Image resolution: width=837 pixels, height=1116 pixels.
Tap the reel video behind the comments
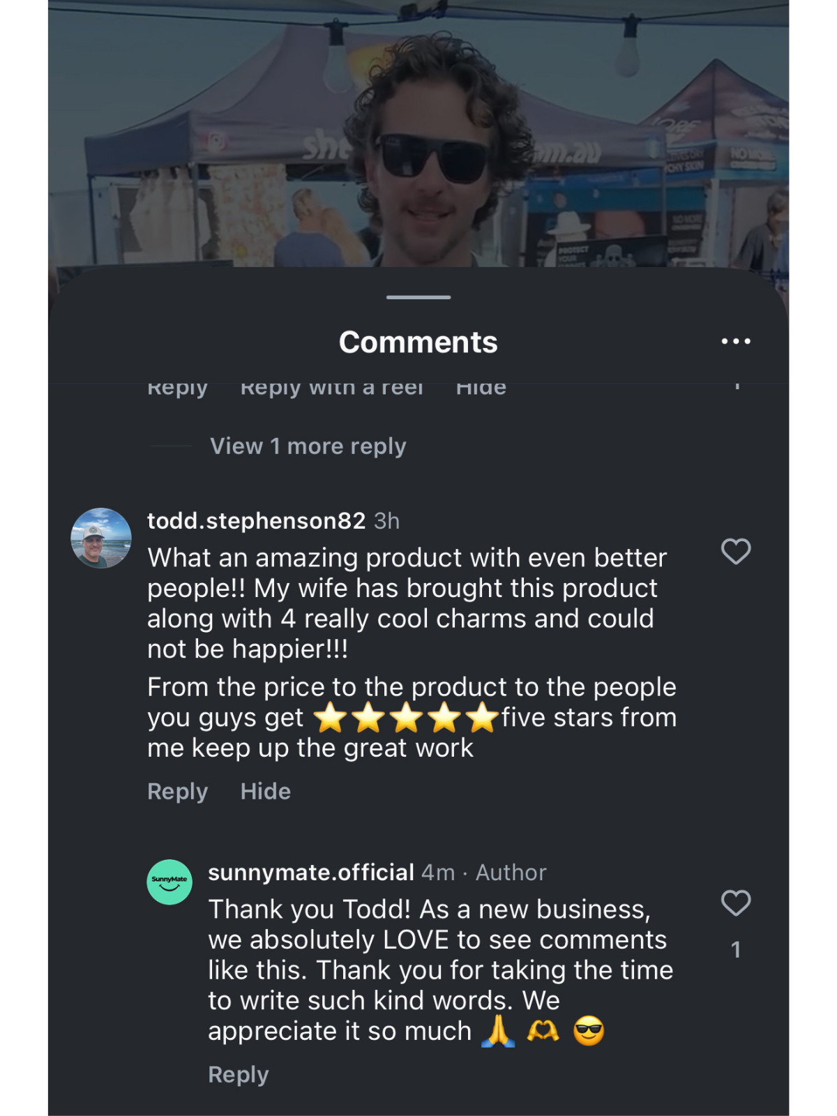click(418, 139)
